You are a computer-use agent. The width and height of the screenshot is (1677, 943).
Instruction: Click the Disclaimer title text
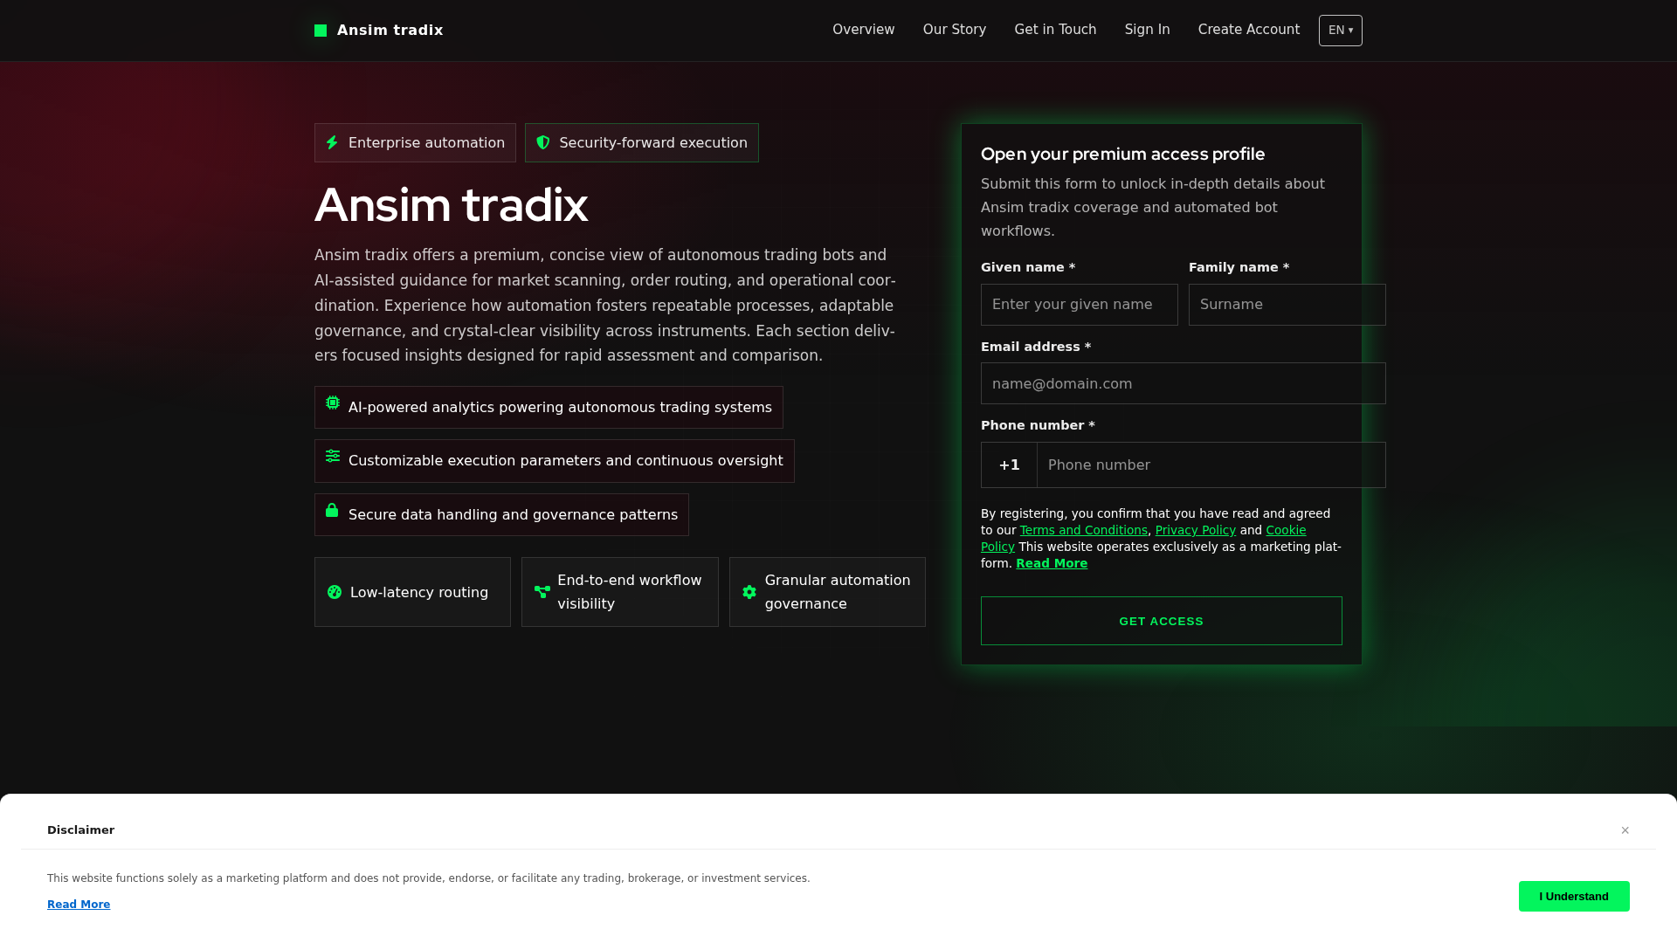(80, 830)
